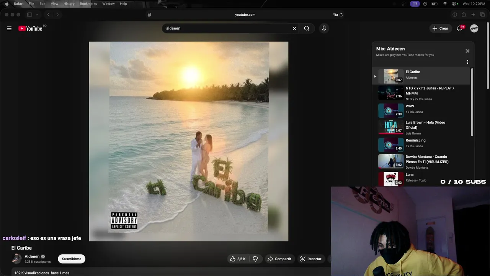The image size is (490, 276).
Task: Like the video with thumbs up
Action: click(238, 259)
